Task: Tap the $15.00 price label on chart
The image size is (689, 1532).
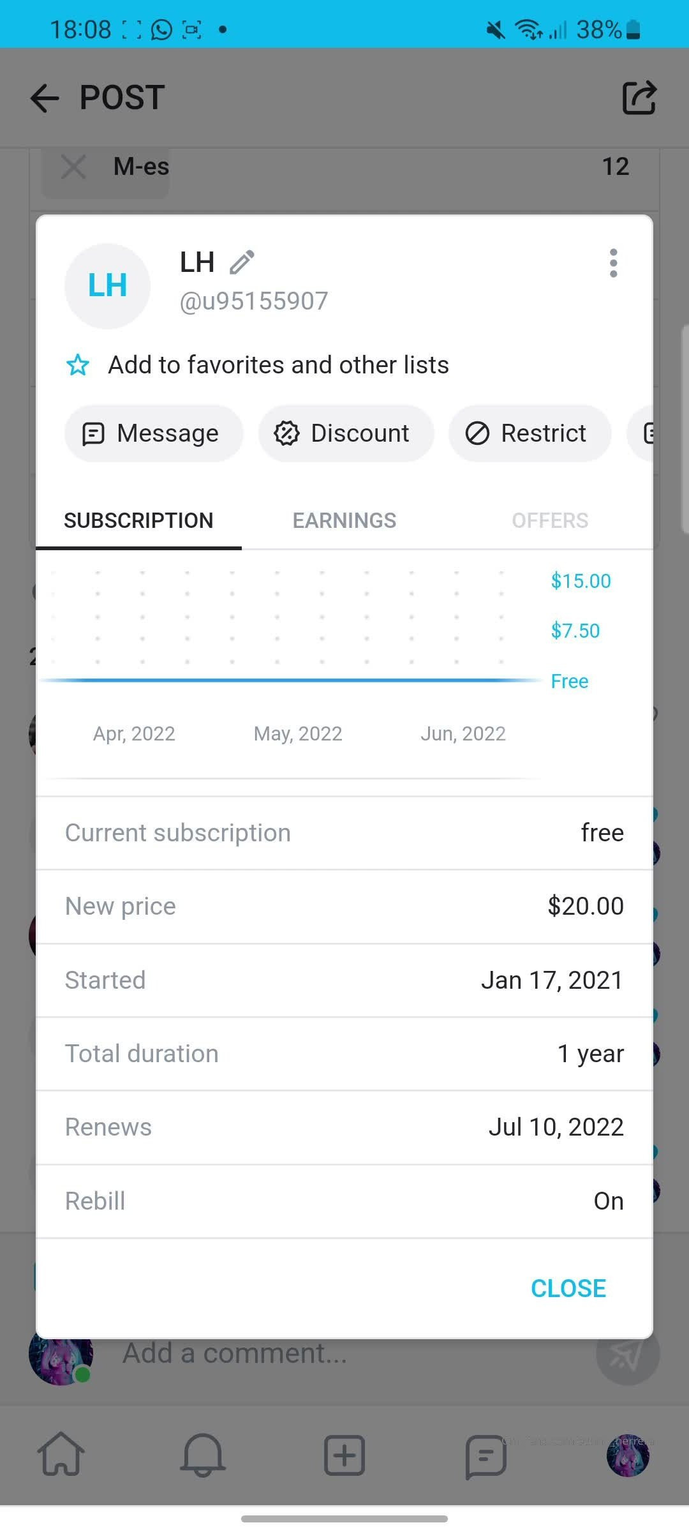Action: [581, 581]
